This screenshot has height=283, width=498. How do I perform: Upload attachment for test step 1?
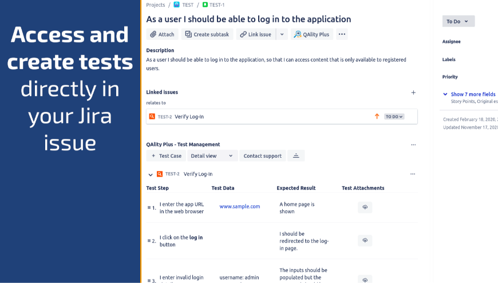tap(365, 207)
